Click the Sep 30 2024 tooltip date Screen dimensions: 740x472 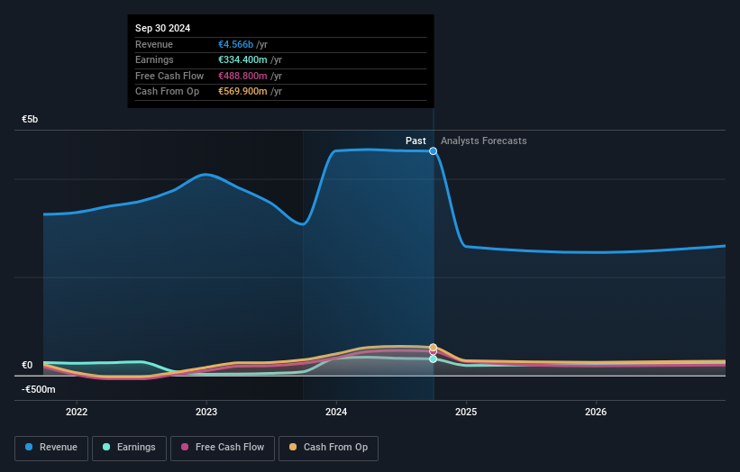(x=163, y=28)
